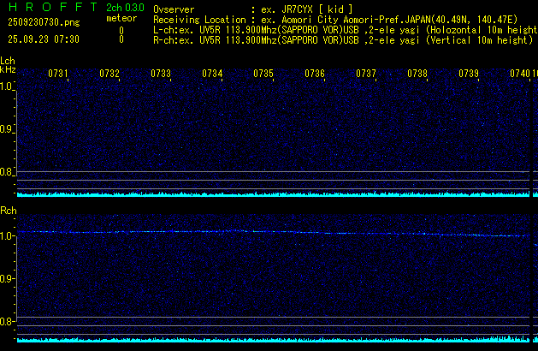Select the R-ch antenna description line
Viewport: 538px width, 351px height.
pos(342,39)
